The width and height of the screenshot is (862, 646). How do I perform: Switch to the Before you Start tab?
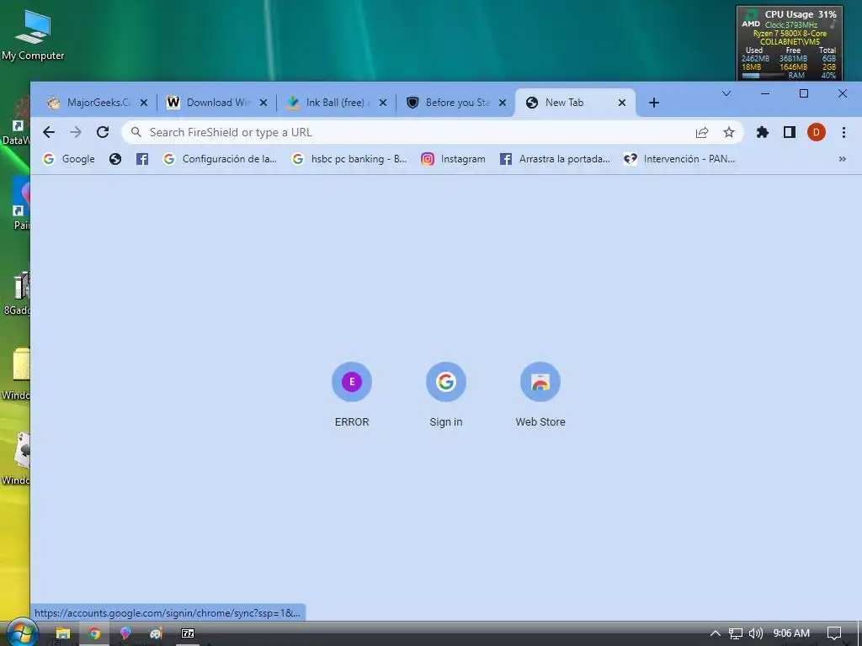click(x=456, y=103)
